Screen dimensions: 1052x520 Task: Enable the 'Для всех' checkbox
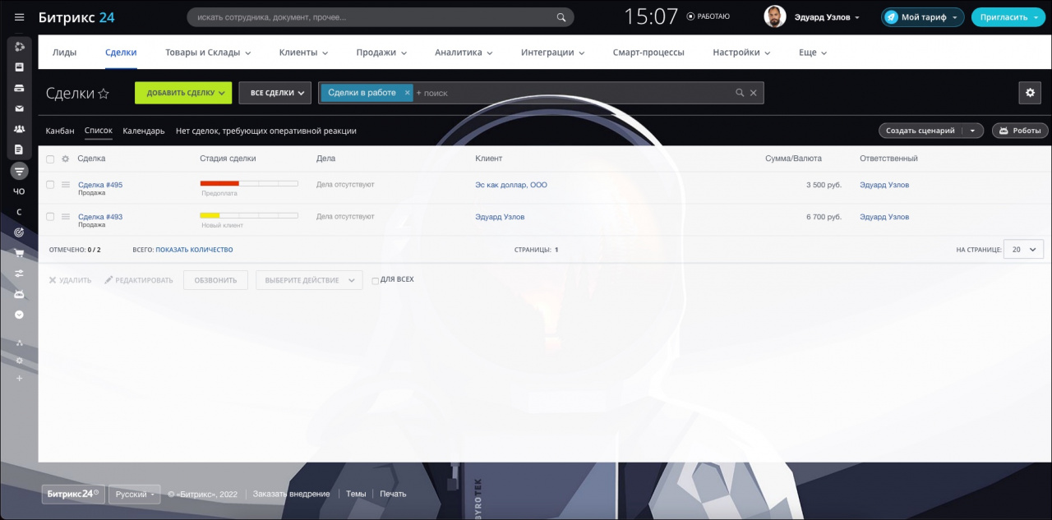(376, 280)
